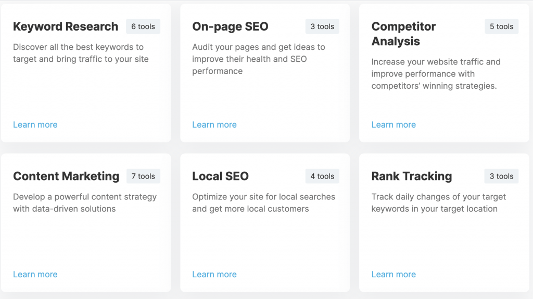Open Learn more under Content Marketing

coord(35,274)
